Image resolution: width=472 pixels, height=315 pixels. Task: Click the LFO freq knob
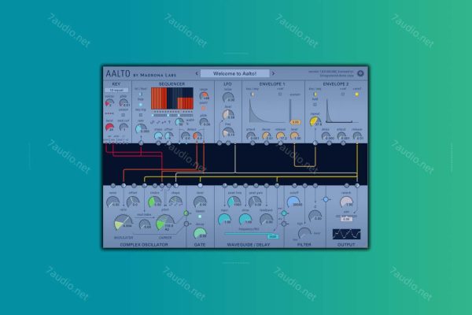click(x=228, y=132)
